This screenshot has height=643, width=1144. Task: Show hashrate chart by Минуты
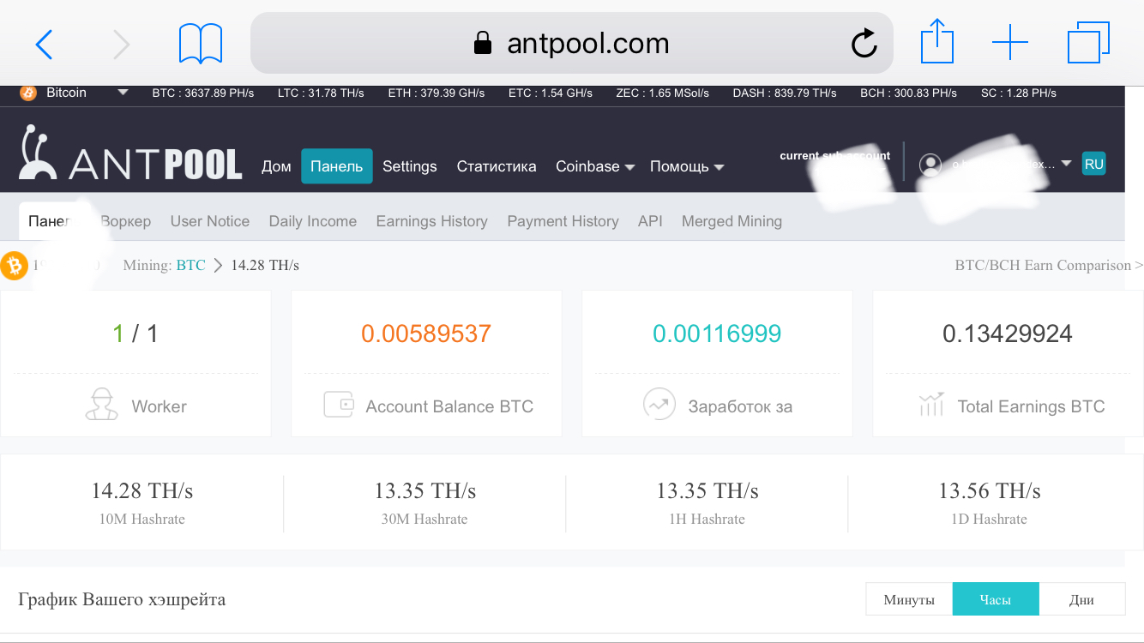click(909, 599)
